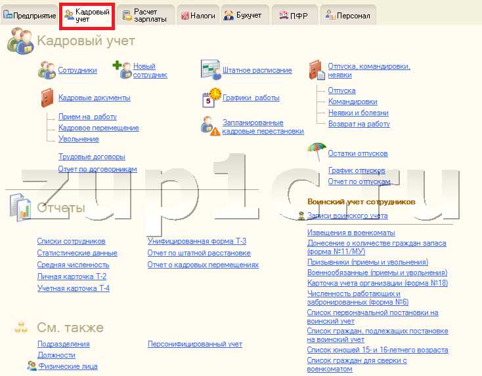Click the umbrella icon beside Остатки отпусков
Image resolution: width=482 pixels, height=376 pixels.
317,151
